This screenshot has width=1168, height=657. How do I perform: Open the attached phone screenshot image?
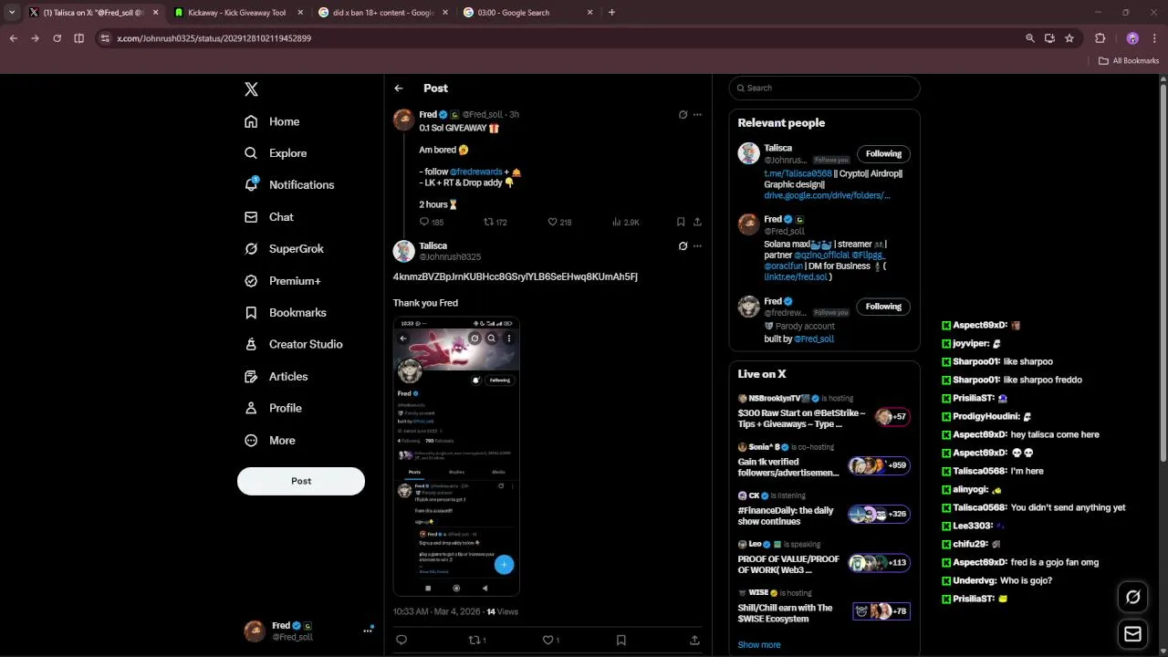[456, 456]
